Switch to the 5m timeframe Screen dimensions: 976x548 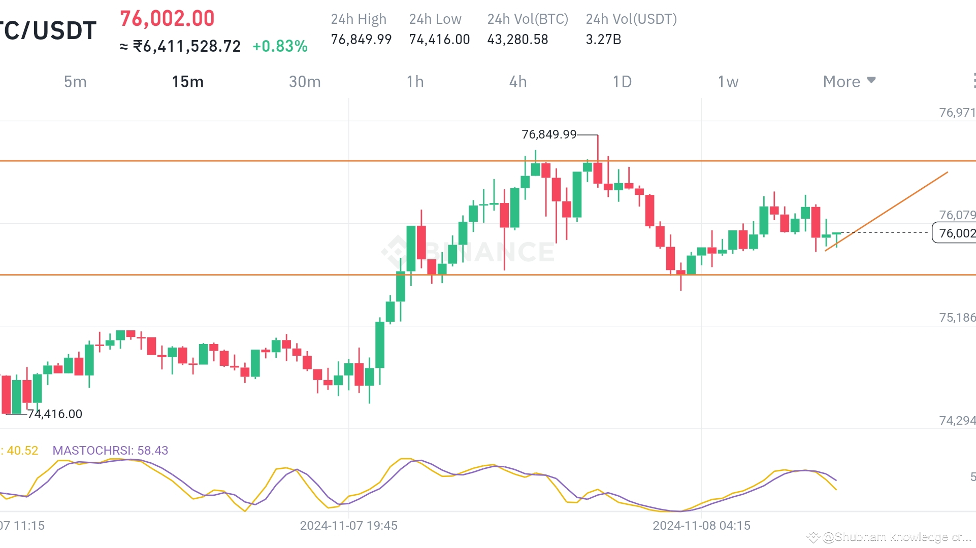click(75, 82)
